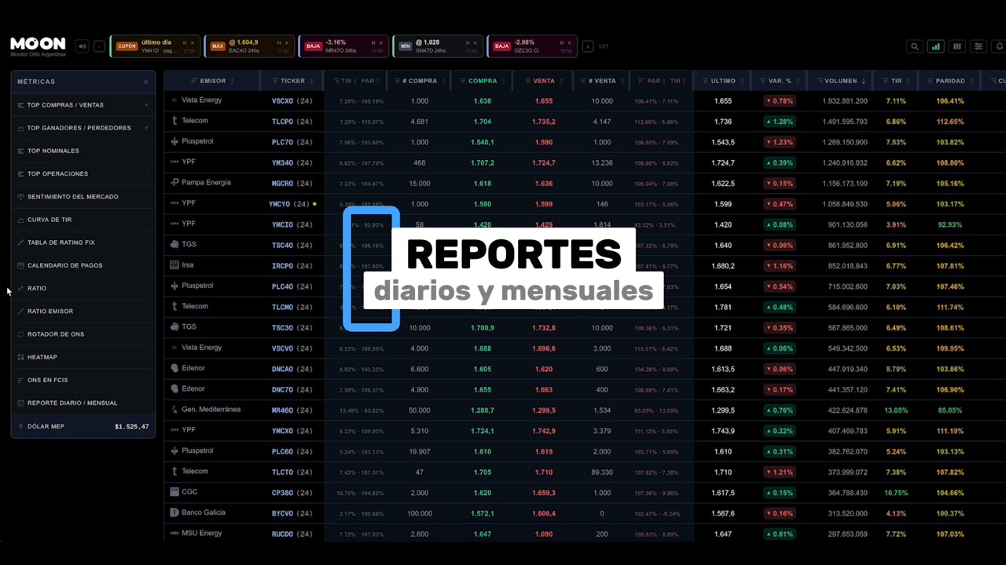Open ticker MGCRO Pampa Energía
1006x565 pixels.
click(292, 184)
